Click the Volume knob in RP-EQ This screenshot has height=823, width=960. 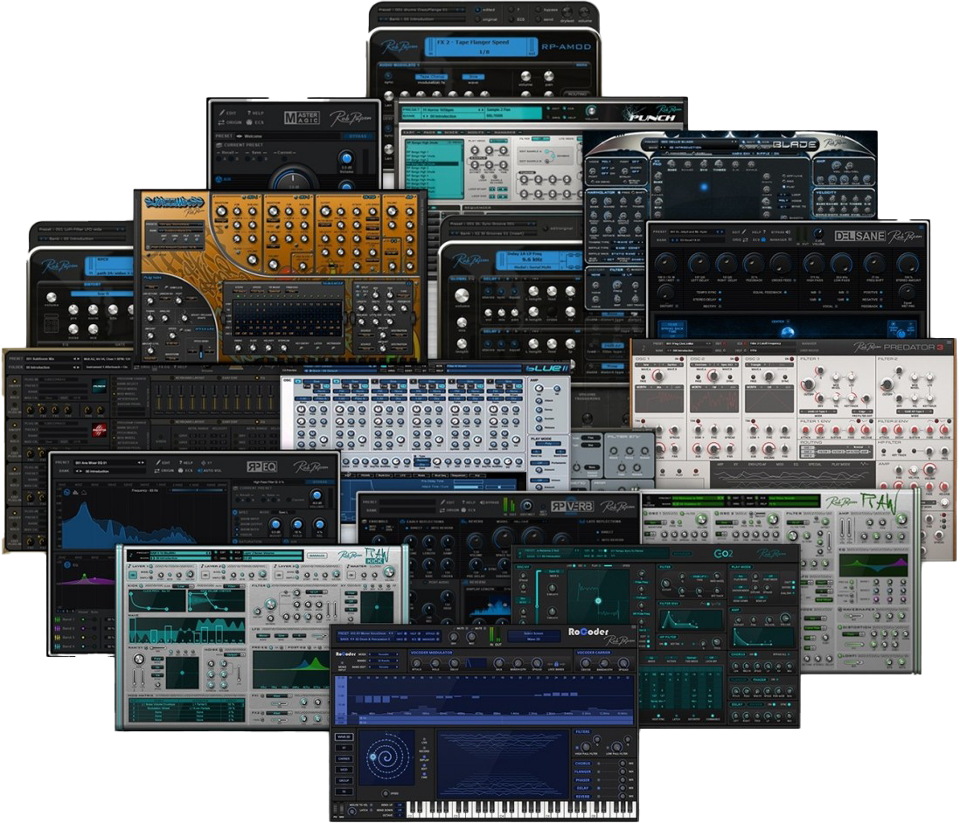click(x=316, y=495)
